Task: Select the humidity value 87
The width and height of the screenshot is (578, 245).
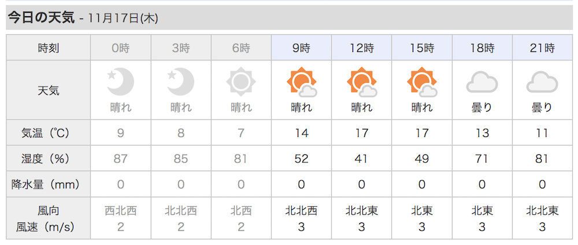Action: click(121, 158)
